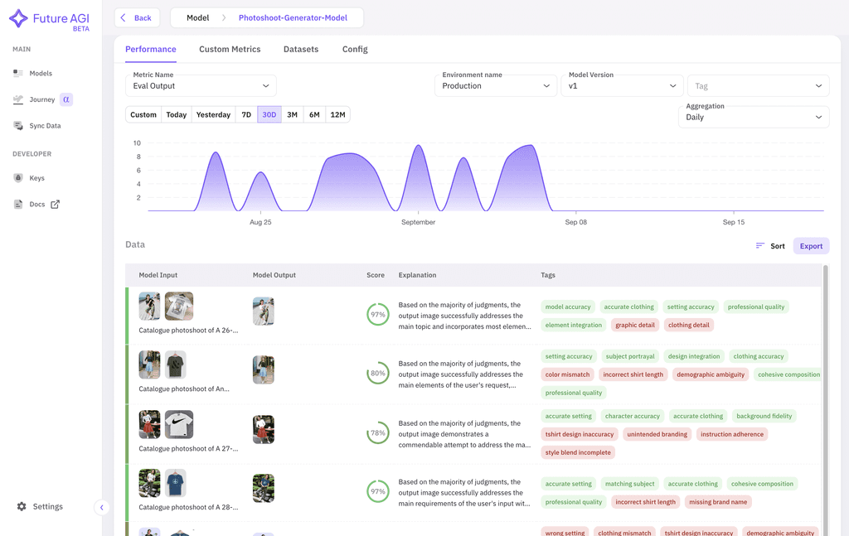Image resolution: width=849 pixels, height=536 pixels.
Task: Click the Export button
Action: [x=810, y=246]
